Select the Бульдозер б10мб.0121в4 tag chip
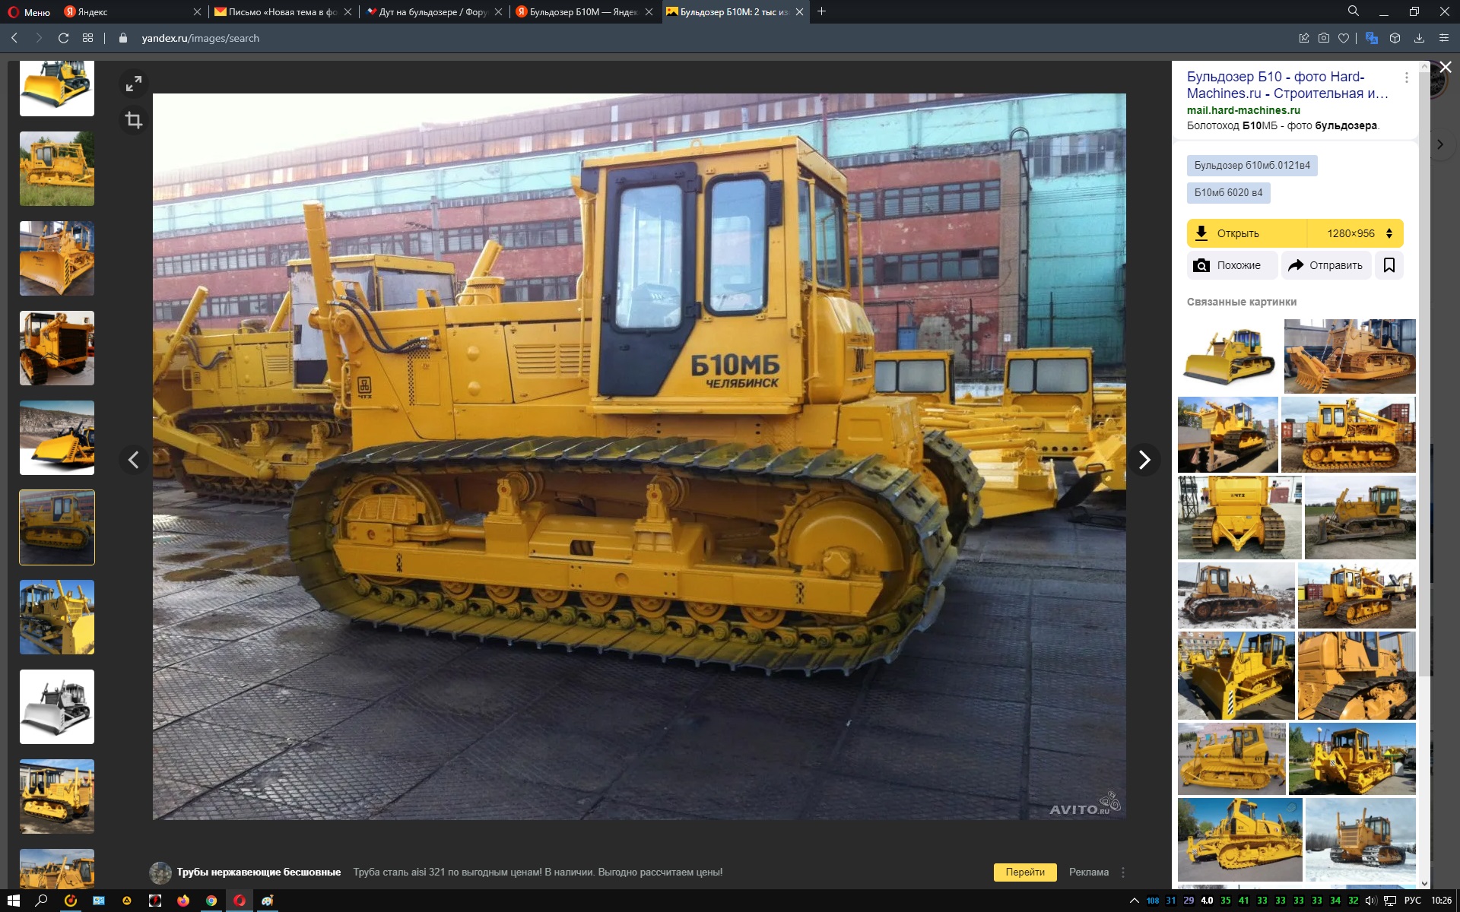1460x912 pixels. coord(1252,165)
